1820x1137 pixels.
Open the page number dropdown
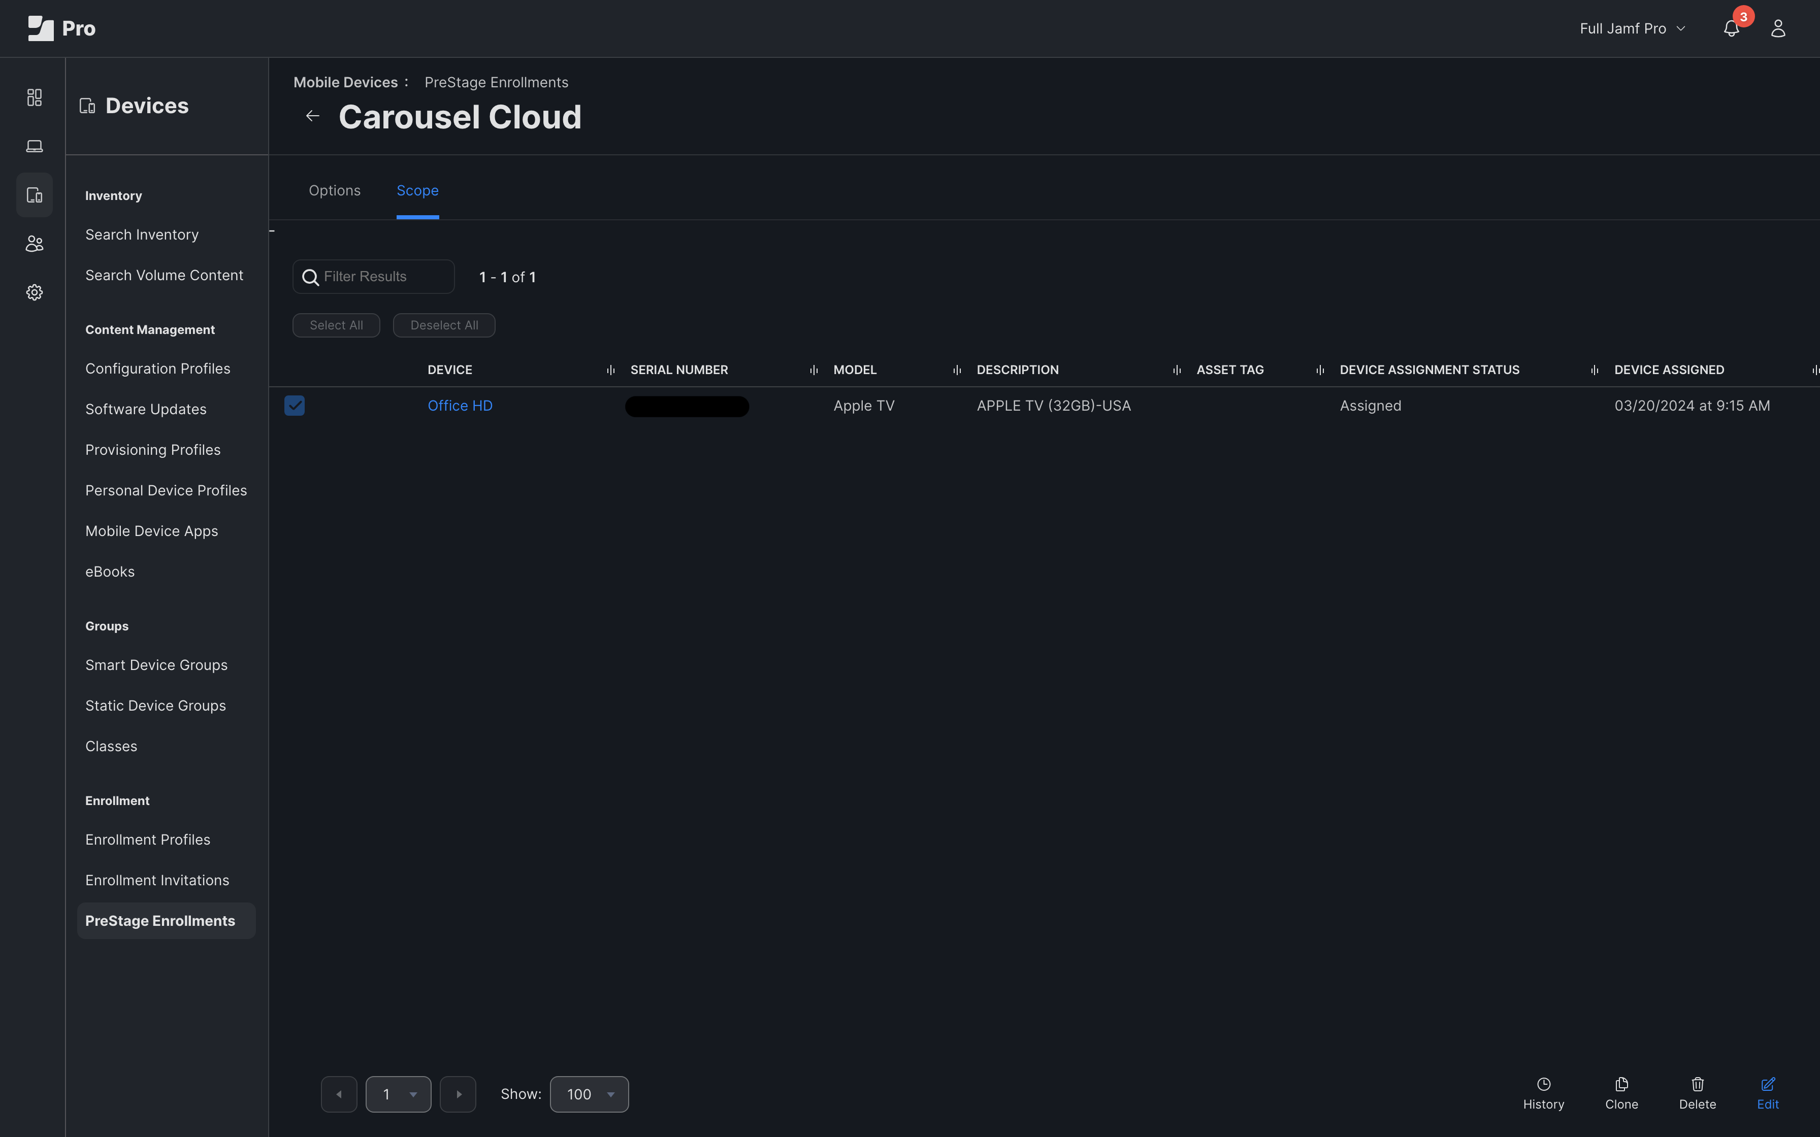[x=399, y=1094]
